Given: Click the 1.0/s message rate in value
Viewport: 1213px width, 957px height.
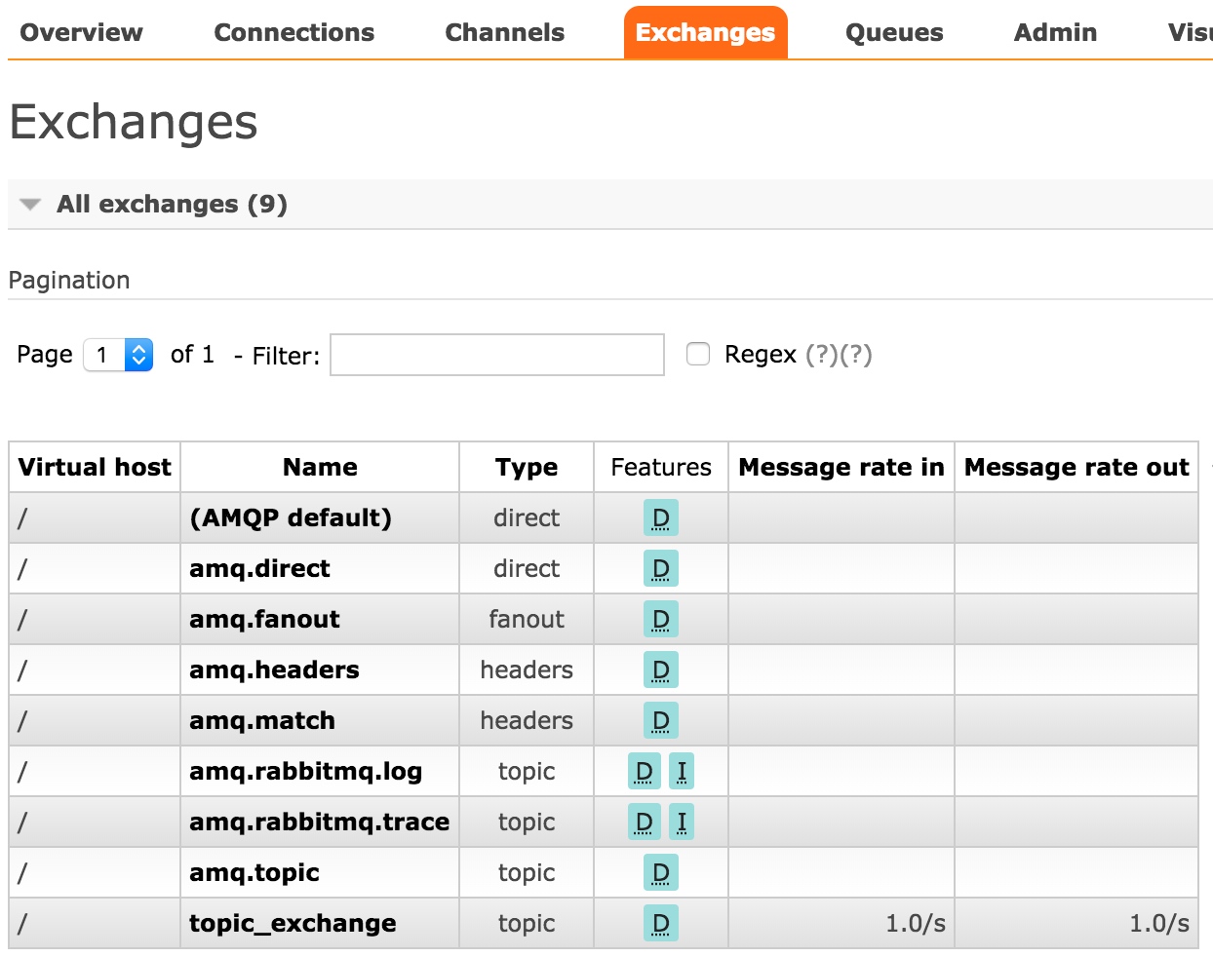Looking at the screenshot, I should 916,923.
